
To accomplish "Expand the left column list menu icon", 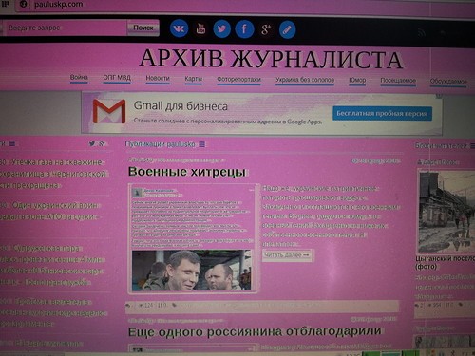I will coord(12,143).
